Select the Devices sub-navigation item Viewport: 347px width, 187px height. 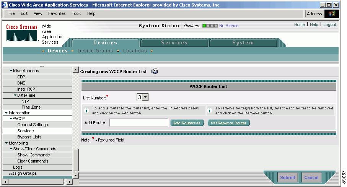click(x=57, y=51)
